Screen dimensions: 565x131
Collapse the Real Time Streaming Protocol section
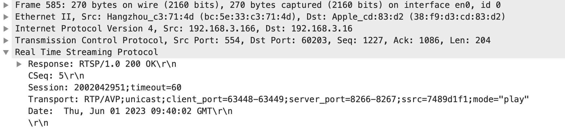pos(6,52)
